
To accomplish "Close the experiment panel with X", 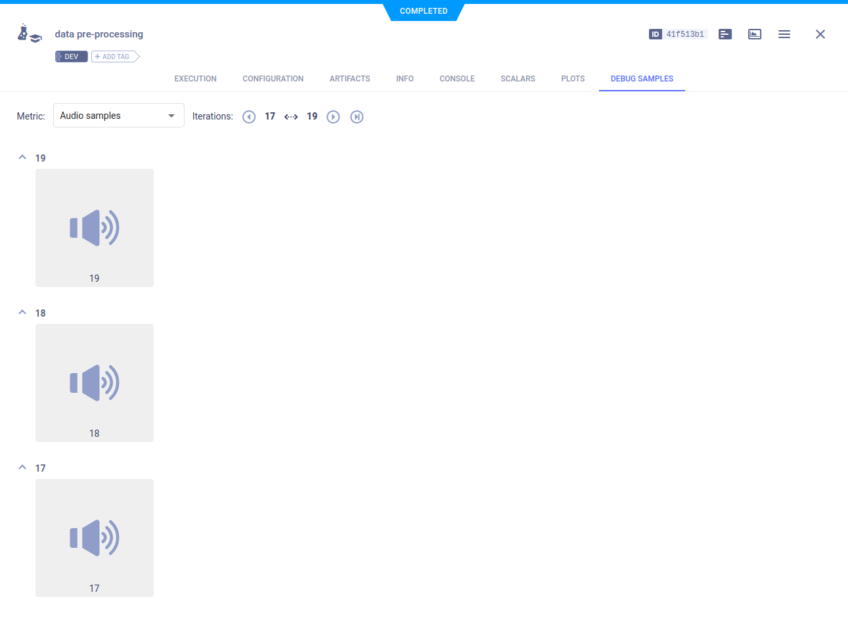I will coord(820,34).
